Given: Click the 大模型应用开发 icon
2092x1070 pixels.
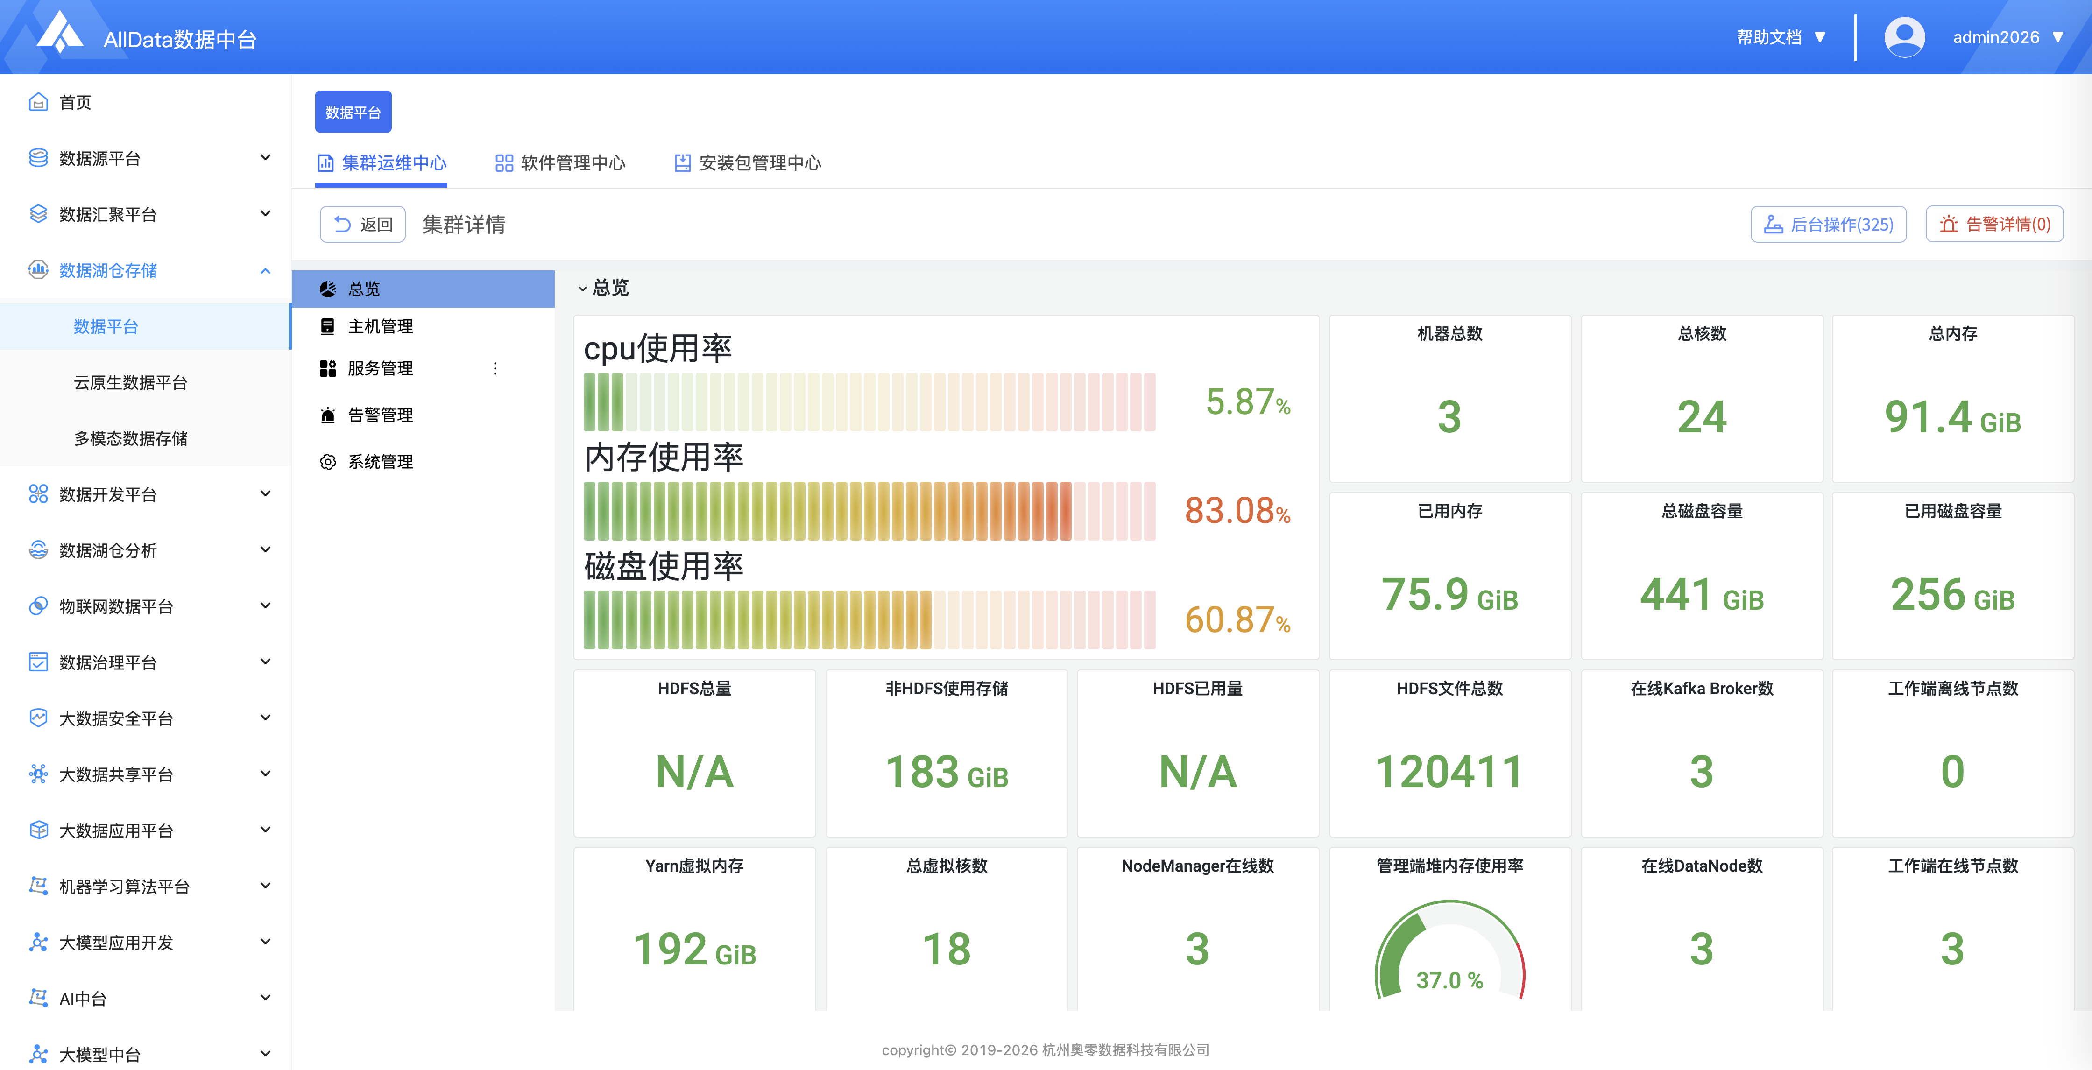Looking at the screenshot, I should (38, 943).
